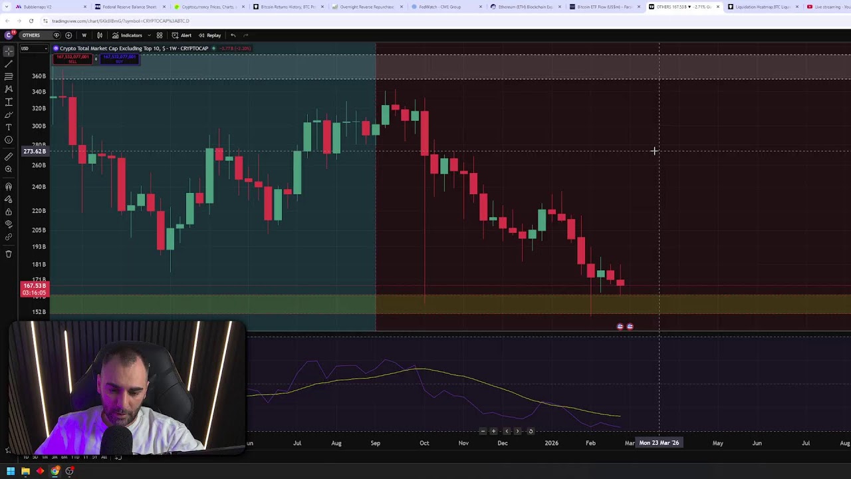The image size is (851, 479).
Task: Click the red SELL price button
Action: pos(72,59)
